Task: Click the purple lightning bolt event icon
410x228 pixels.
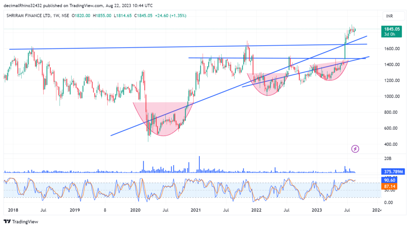Action: click(355, 149)
